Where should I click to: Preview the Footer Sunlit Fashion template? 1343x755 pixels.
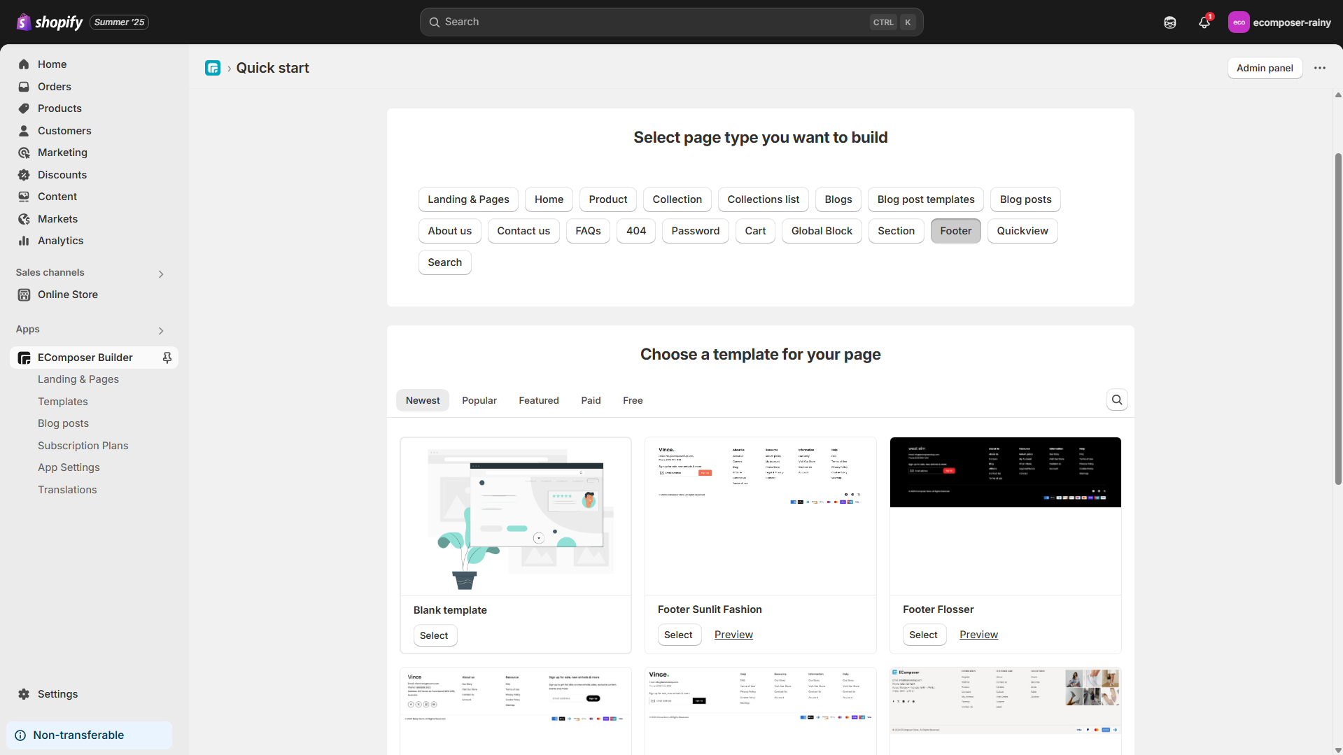point(733,634)
